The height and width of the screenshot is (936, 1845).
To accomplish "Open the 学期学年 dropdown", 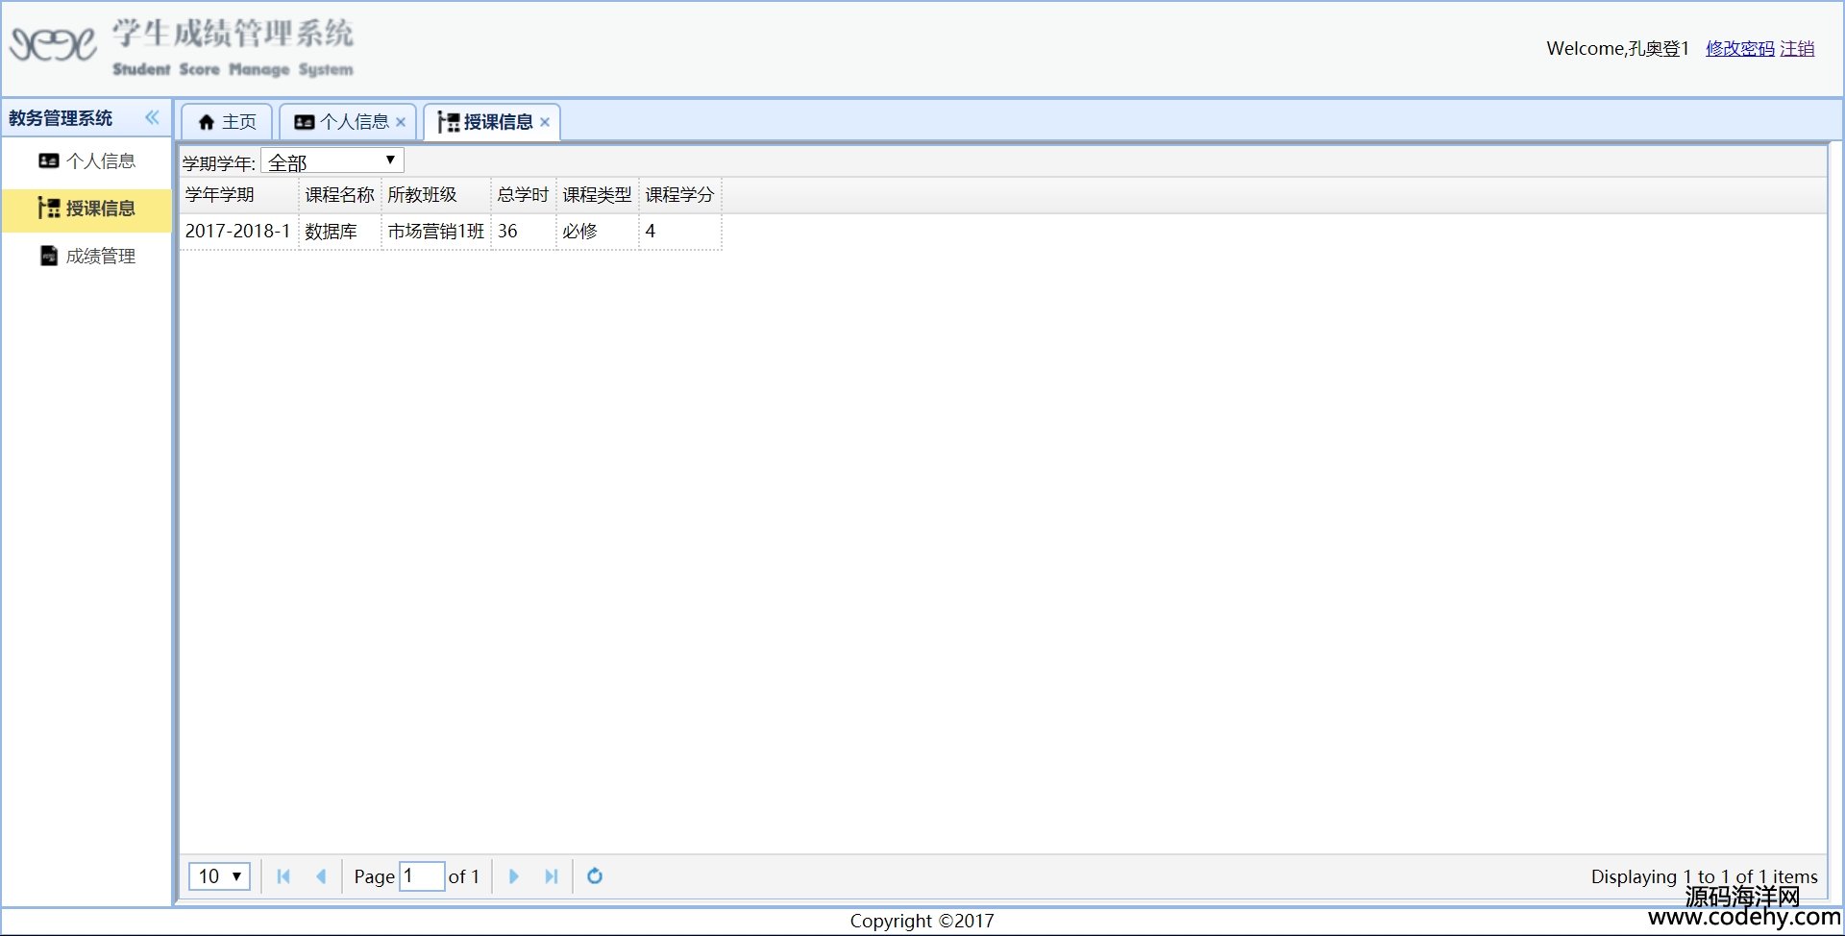I will 332,161.
